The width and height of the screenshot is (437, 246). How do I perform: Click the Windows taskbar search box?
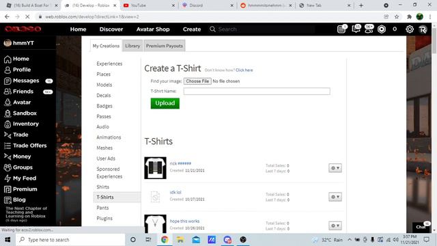pos(70,240)
